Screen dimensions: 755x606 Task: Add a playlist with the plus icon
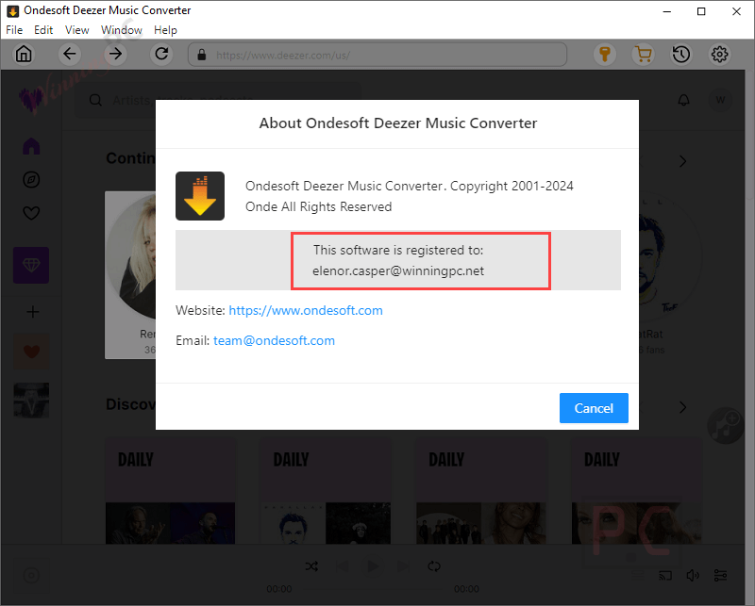32,312
